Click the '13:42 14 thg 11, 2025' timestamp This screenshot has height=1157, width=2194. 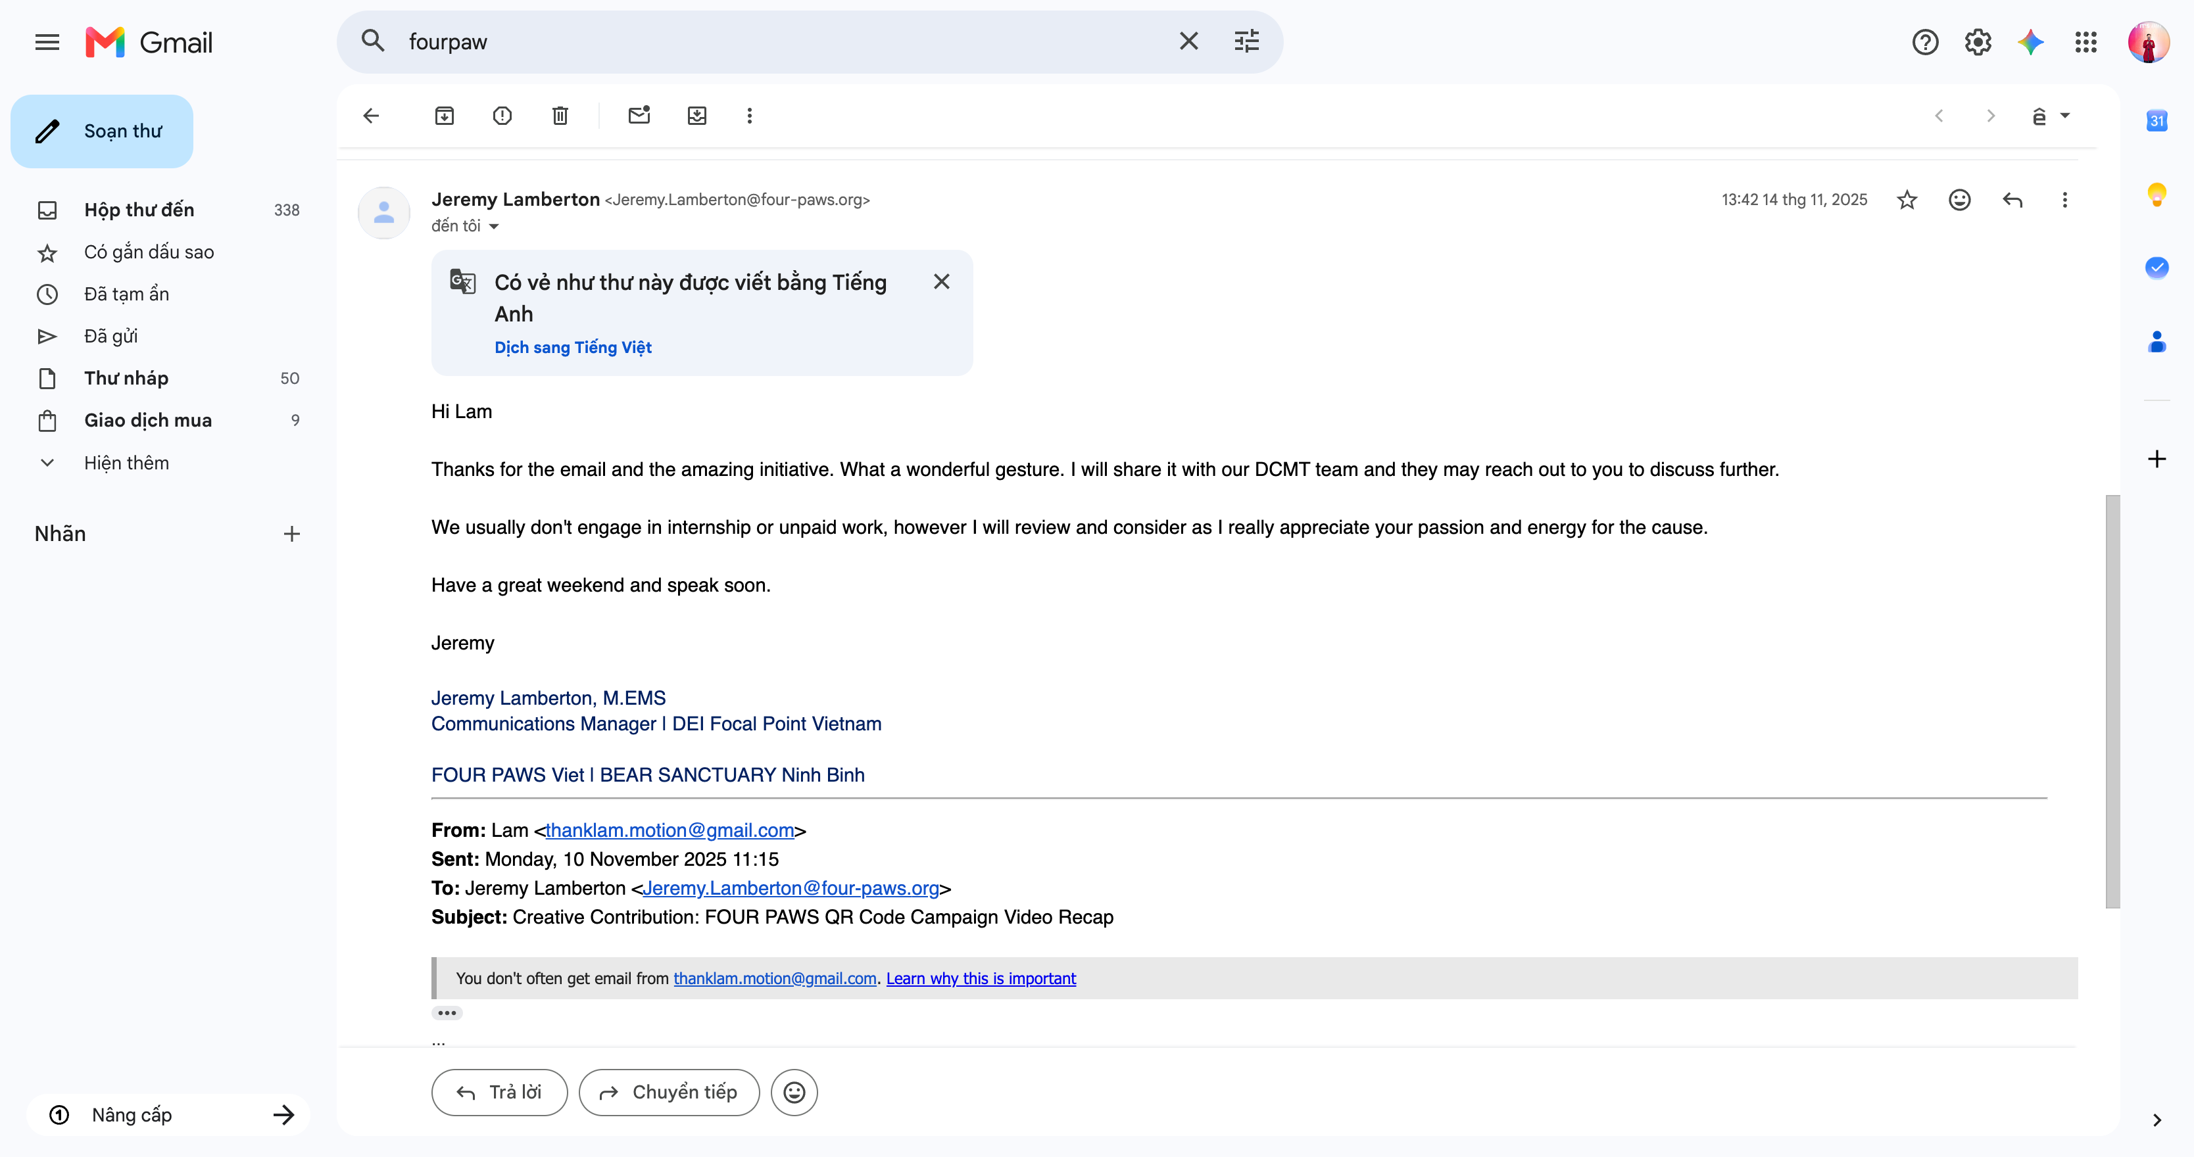(1795, 200)
